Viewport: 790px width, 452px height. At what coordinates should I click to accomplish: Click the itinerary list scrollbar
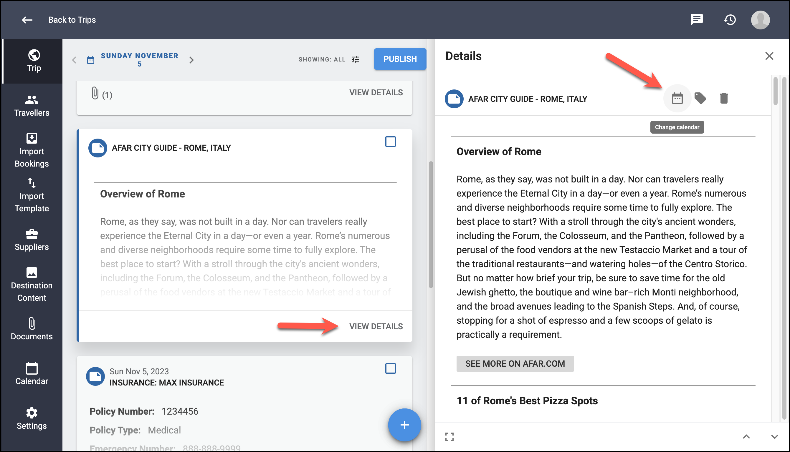tap(431, 225)
